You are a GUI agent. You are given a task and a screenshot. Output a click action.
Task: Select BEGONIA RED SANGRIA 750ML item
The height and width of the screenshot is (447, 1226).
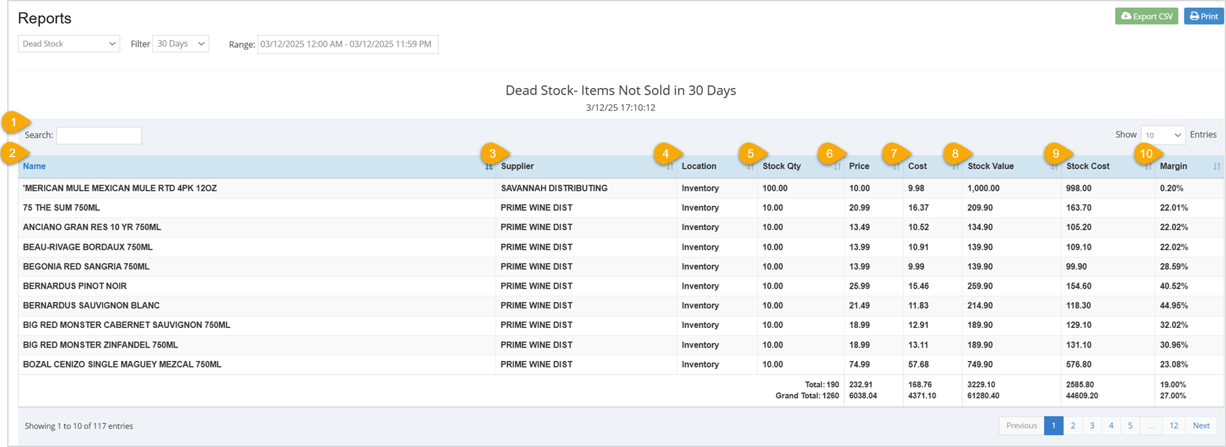point(86,267)
